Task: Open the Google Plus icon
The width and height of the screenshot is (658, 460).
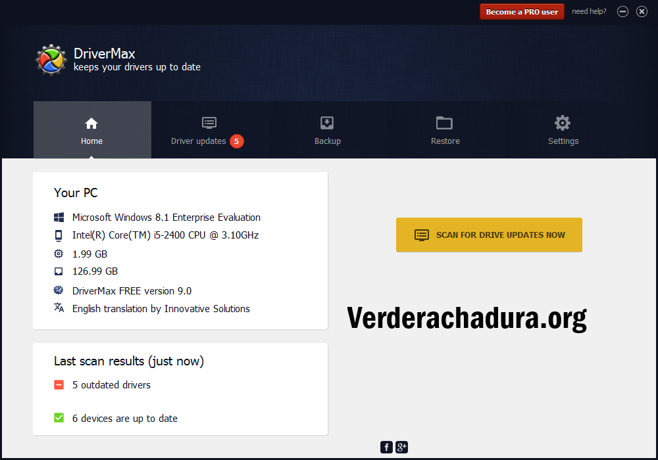Action: [401, 447]
